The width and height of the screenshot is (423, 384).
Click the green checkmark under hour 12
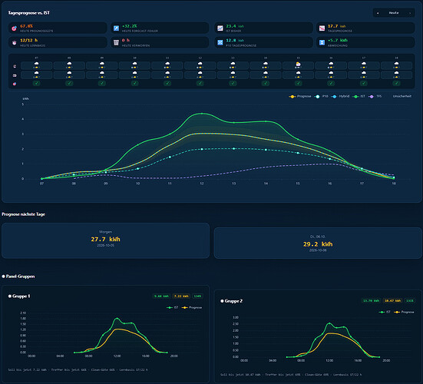point(200,84)
